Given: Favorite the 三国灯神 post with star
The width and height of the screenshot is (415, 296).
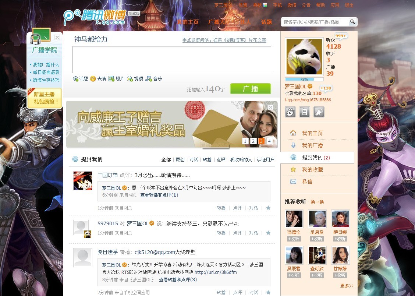Looking at the screenshot, I should (x=268, y=208).
